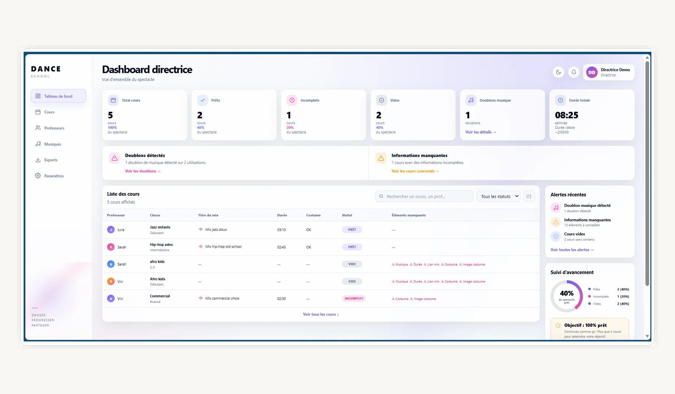Click the Éléments manquants column header
Viewport: 675px width, 394px height.
tap(409, 215)
